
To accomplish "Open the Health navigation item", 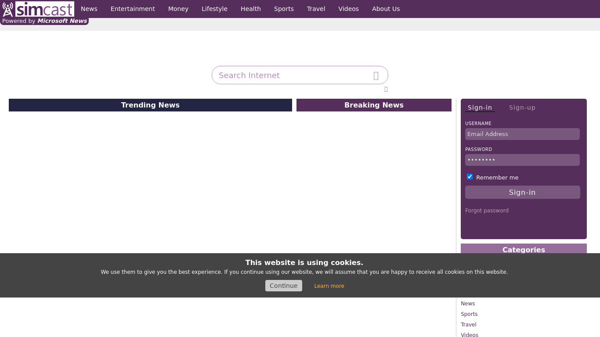I will click(251, 9).
